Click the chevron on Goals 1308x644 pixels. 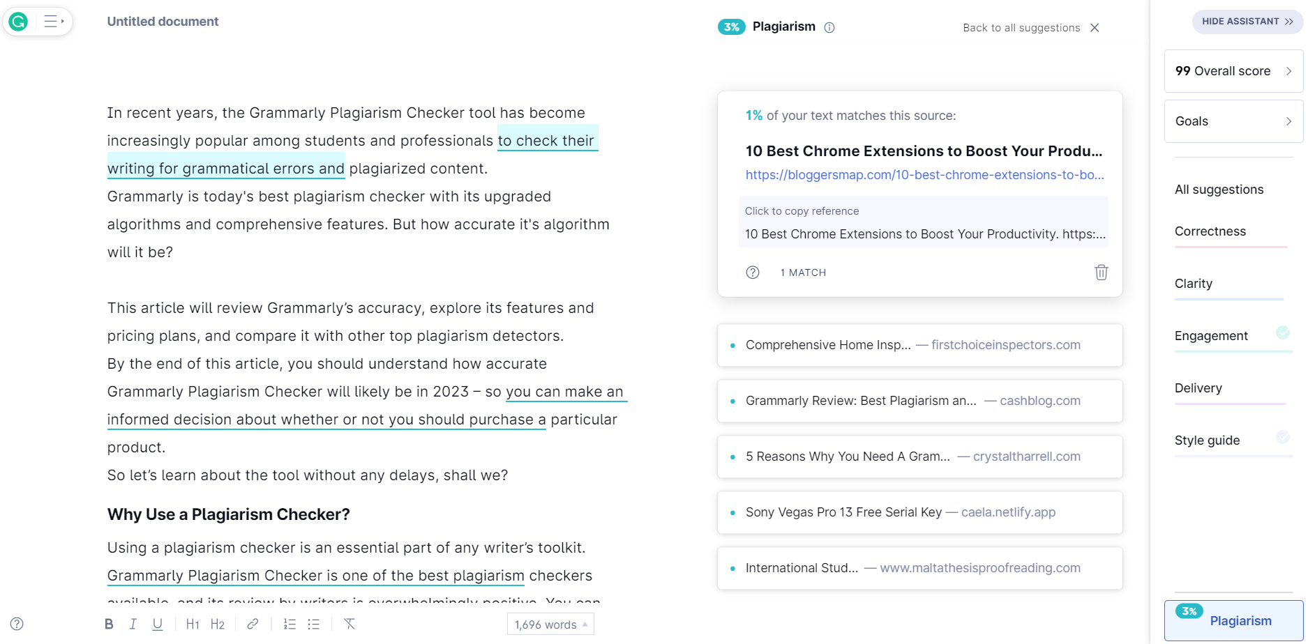coord(1288,121)
